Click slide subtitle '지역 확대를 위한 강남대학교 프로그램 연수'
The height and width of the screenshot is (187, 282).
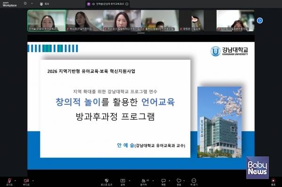click(115, 92)
